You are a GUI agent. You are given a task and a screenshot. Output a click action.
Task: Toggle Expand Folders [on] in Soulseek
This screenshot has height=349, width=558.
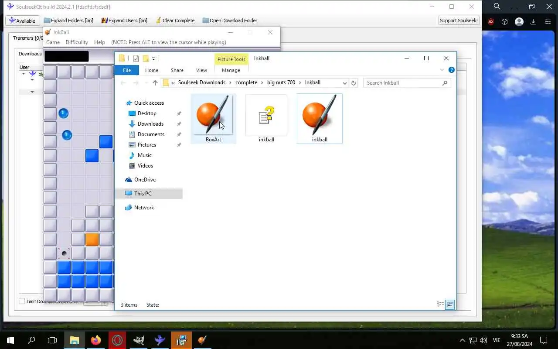tap(68, 21)
